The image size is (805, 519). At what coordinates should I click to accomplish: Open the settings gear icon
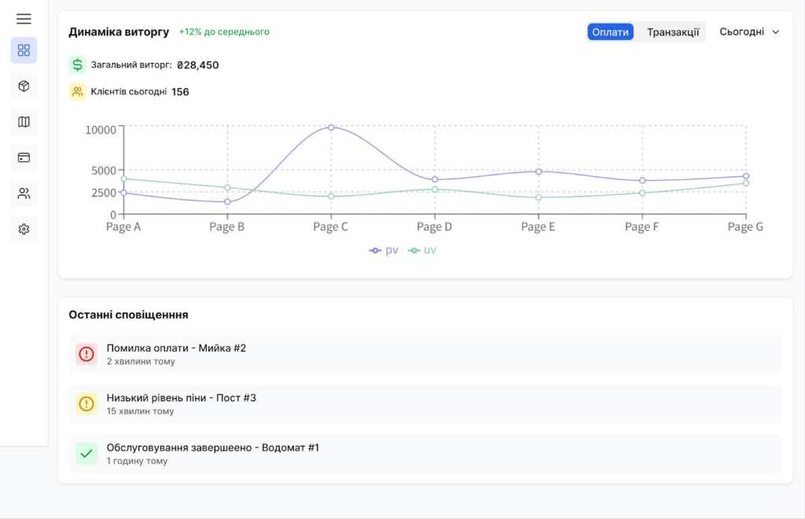pos(24,230)
